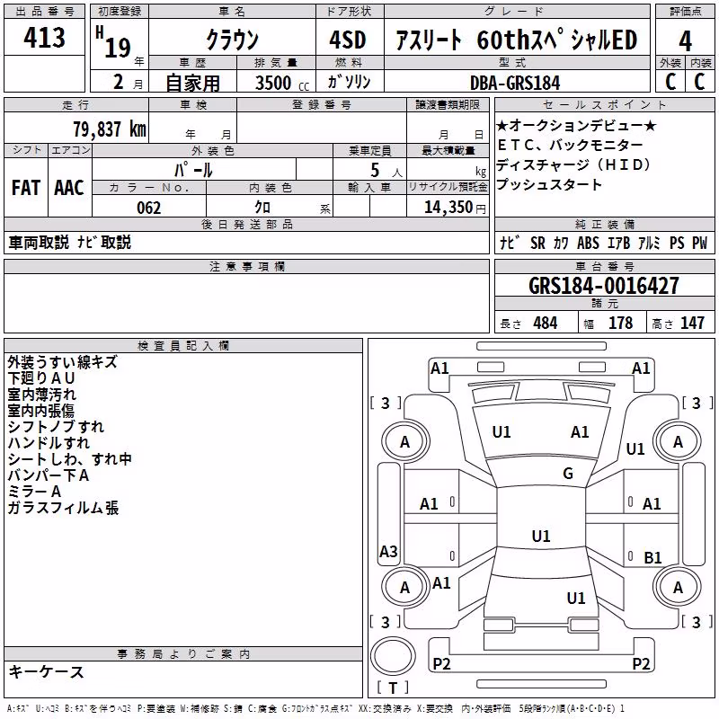Select the shift type FAT
Viewport: 719px width, 719px height.
(x=26, y=188)
